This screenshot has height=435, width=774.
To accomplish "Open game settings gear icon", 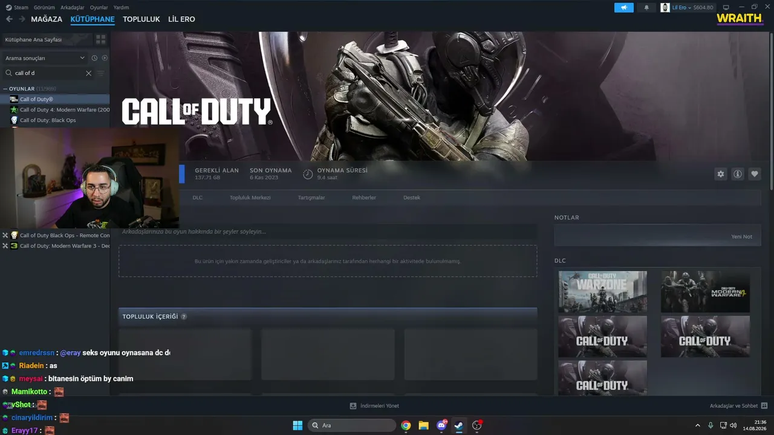I will point(721,174).
